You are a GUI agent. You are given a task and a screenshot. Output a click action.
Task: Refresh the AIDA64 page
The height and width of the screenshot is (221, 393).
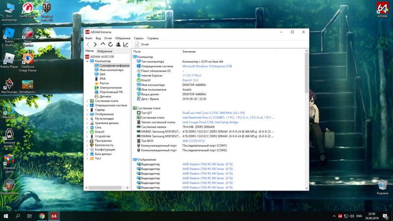(x=111, y=44)
